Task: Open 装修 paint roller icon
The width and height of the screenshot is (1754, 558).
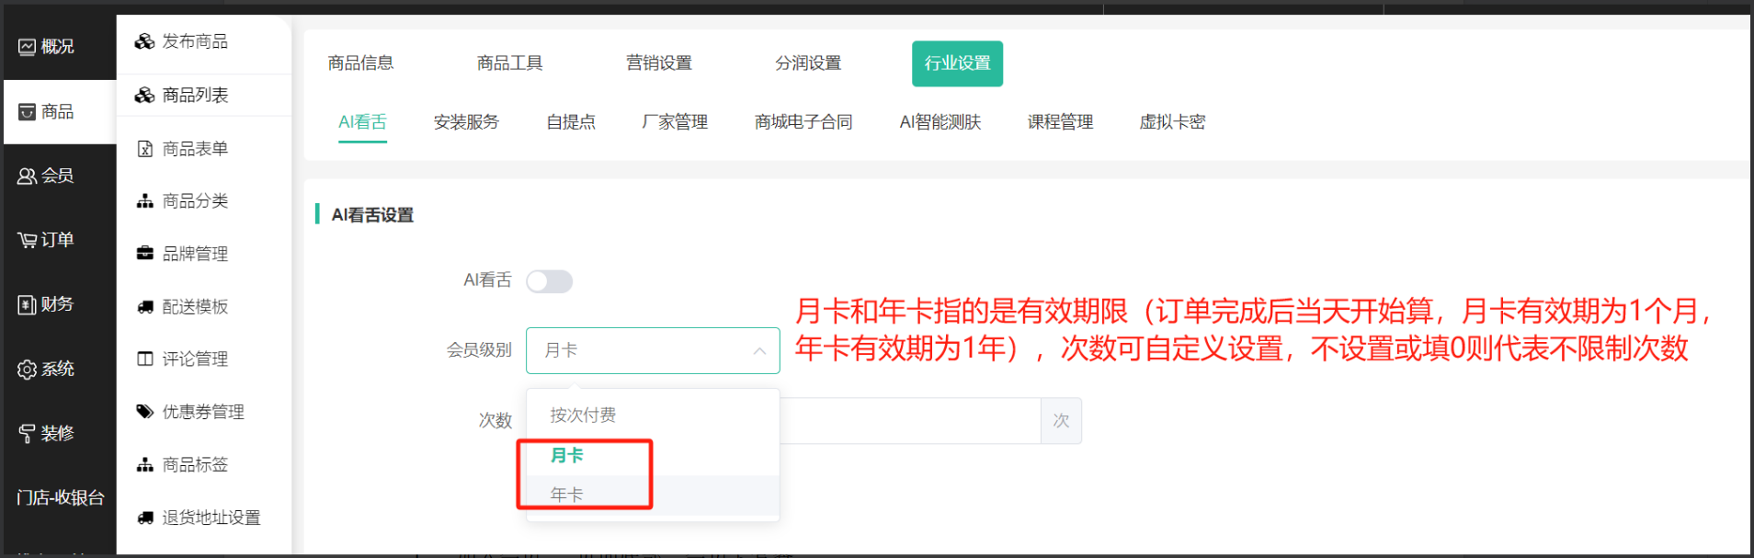Action: point(27,434)
